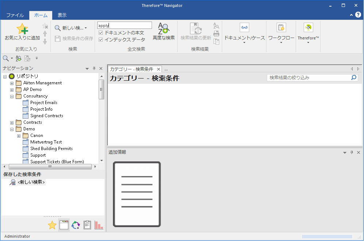The height and width of the screenshot is (241, 364).
Task: Click the copy icon in 検索結果 group
Action: (x=216, y=42)
